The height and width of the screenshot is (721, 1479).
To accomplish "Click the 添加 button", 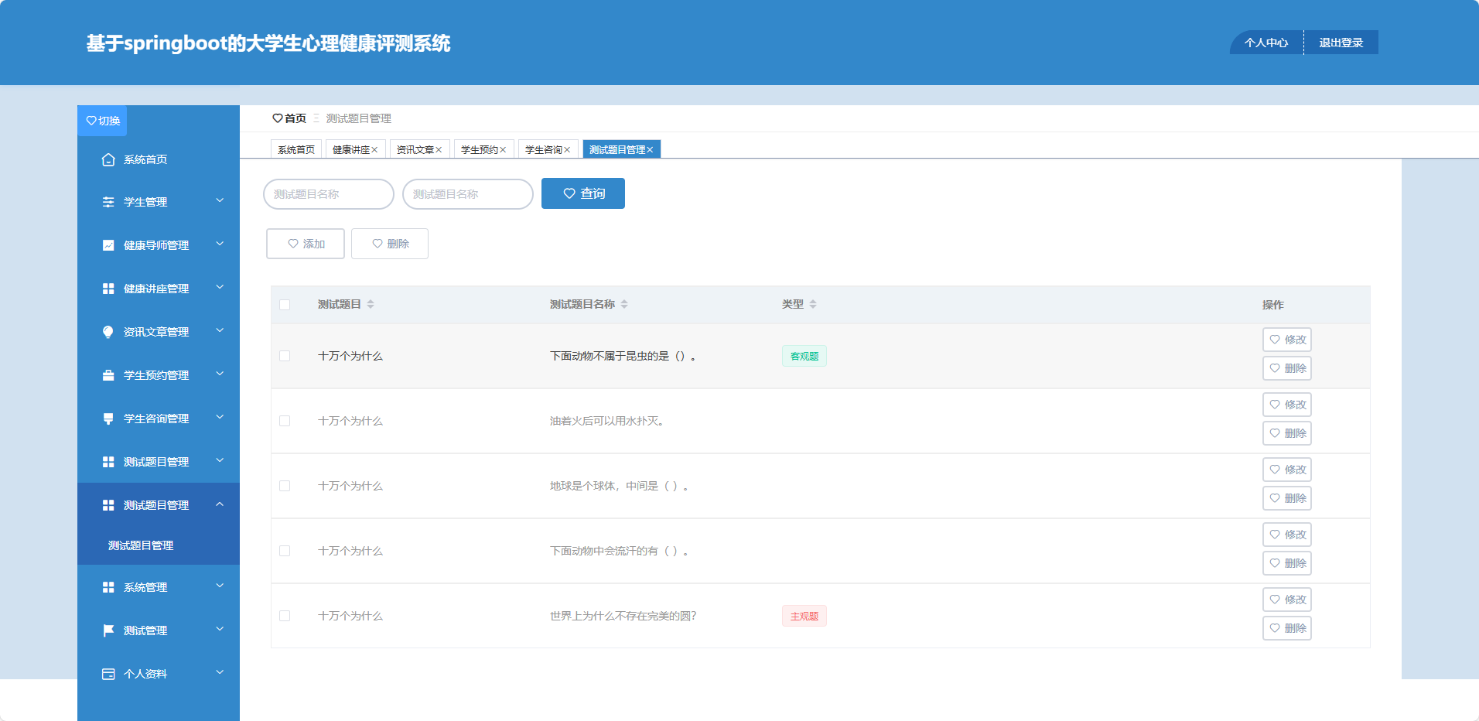I will pos(306,244).
